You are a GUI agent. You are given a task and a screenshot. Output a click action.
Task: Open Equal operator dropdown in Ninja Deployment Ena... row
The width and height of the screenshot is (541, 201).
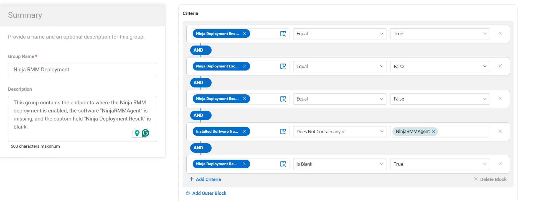pos(340,34)
